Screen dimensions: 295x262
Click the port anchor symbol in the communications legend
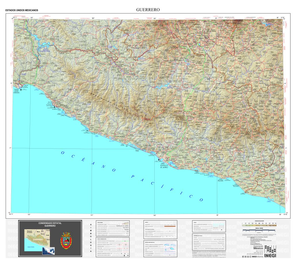pyautogui.click(x=124, y=255)
